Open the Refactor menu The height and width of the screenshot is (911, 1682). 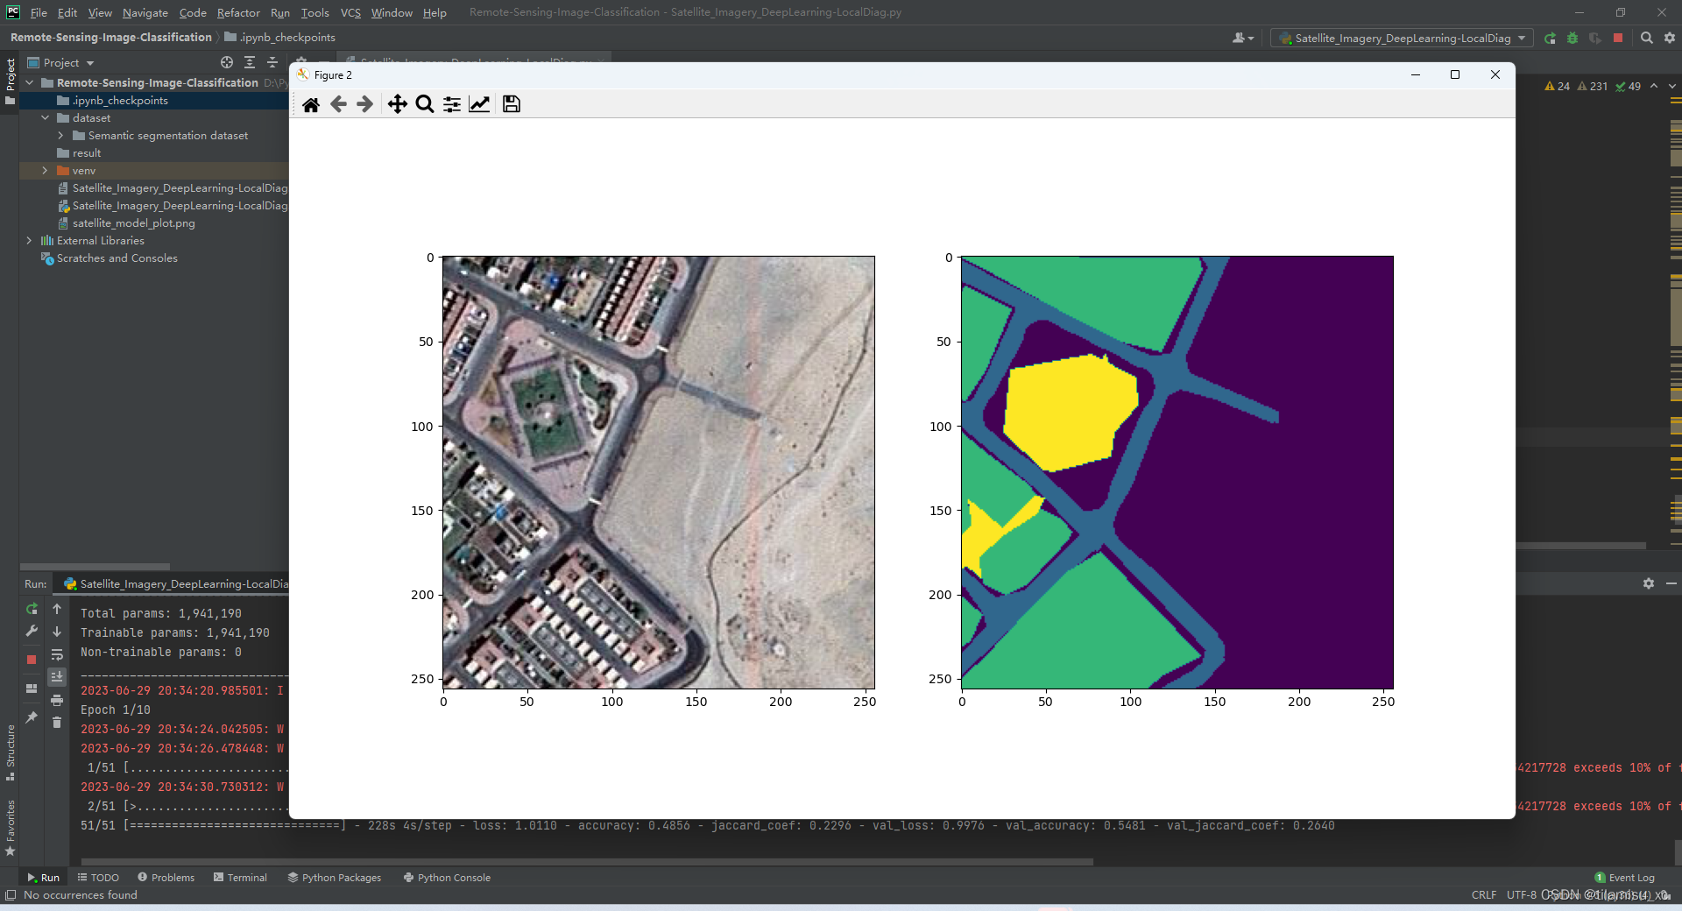coord(238,12)
